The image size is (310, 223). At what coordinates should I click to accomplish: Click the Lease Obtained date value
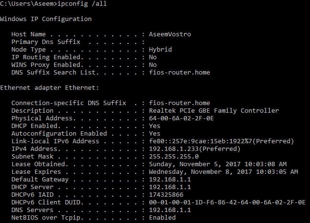click(218, 164)
